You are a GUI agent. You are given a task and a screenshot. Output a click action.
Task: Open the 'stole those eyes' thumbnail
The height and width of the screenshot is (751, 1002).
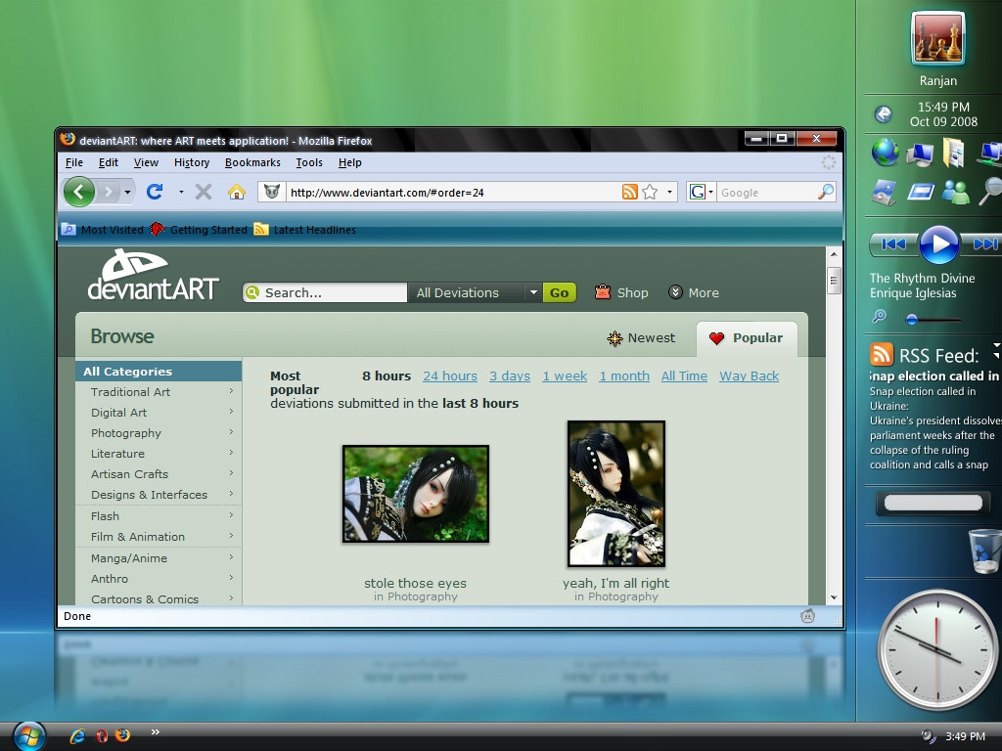415,494
